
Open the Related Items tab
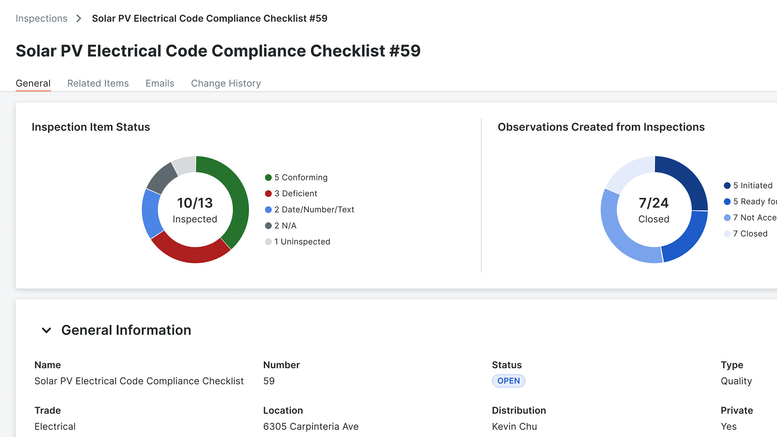click(x=98, y=83)
